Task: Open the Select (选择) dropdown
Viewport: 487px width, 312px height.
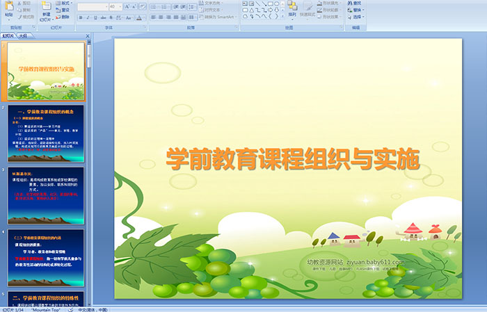Action: [x=356, y=17]
